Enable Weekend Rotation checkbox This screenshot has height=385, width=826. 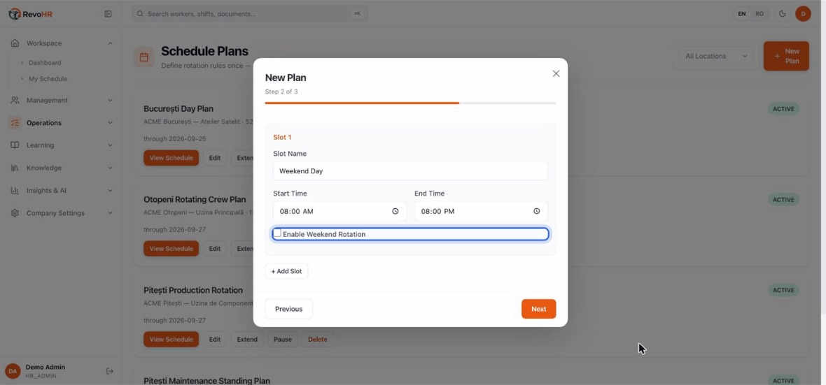(277, 233)
